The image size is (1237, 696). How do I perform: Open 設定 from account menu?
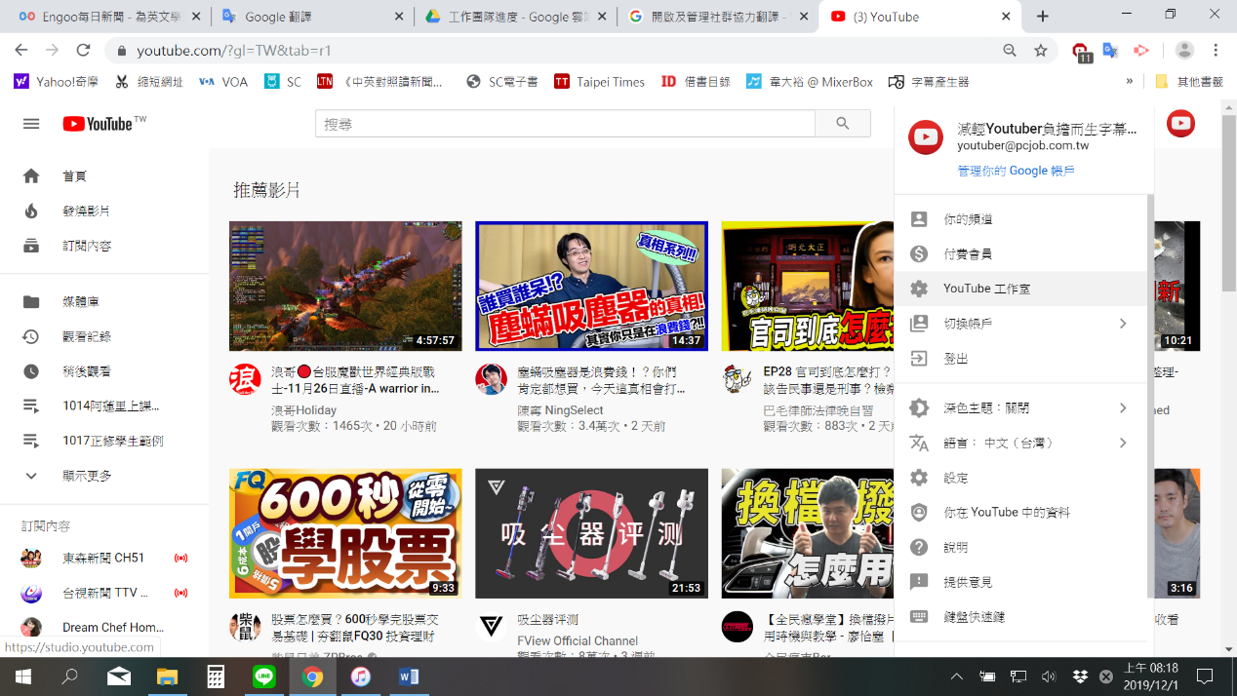(1020, 479)
